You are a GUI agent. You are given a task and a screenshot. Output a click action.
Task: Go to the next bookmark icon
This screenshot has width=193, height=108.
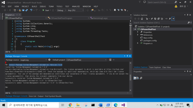(122, 10)
